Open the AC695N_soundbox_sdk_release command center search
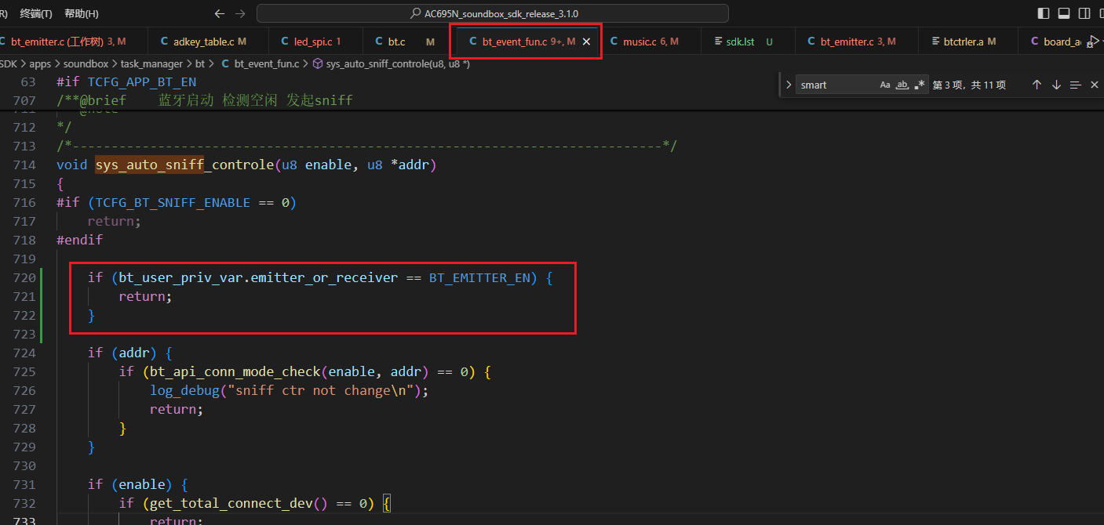Viewport: 1104px width, 525px height. pos(493,13)
